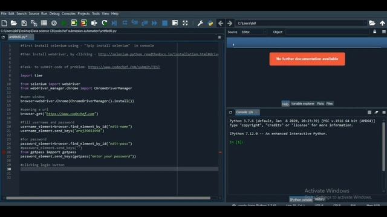Click the debug step-into icon
The image size is (387, 217).
pos(135,23)
